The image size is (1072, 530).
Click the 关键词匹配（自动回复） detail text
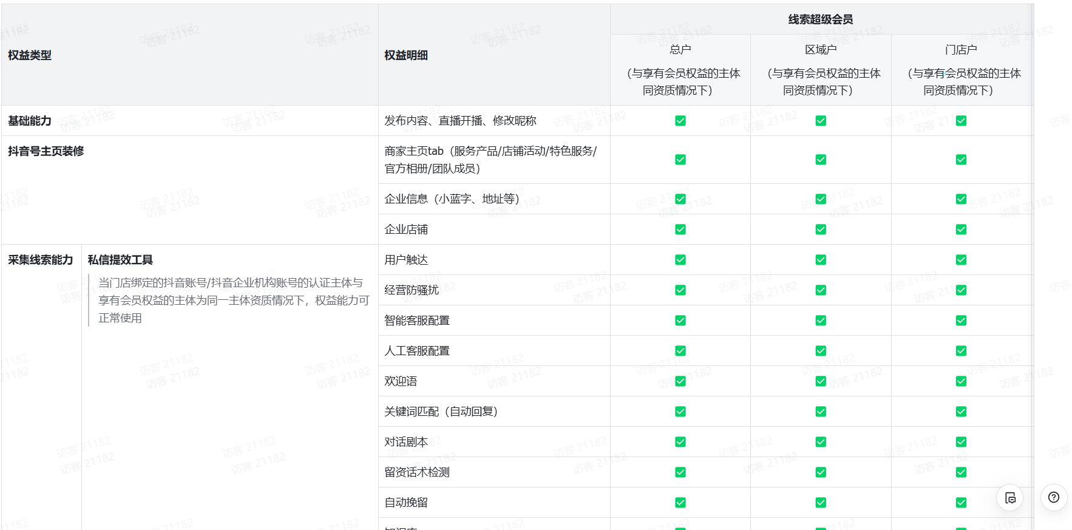coord(441,412)
